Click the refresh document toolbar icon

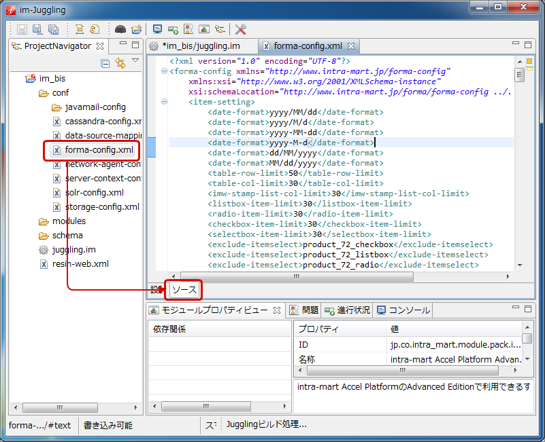95,29
